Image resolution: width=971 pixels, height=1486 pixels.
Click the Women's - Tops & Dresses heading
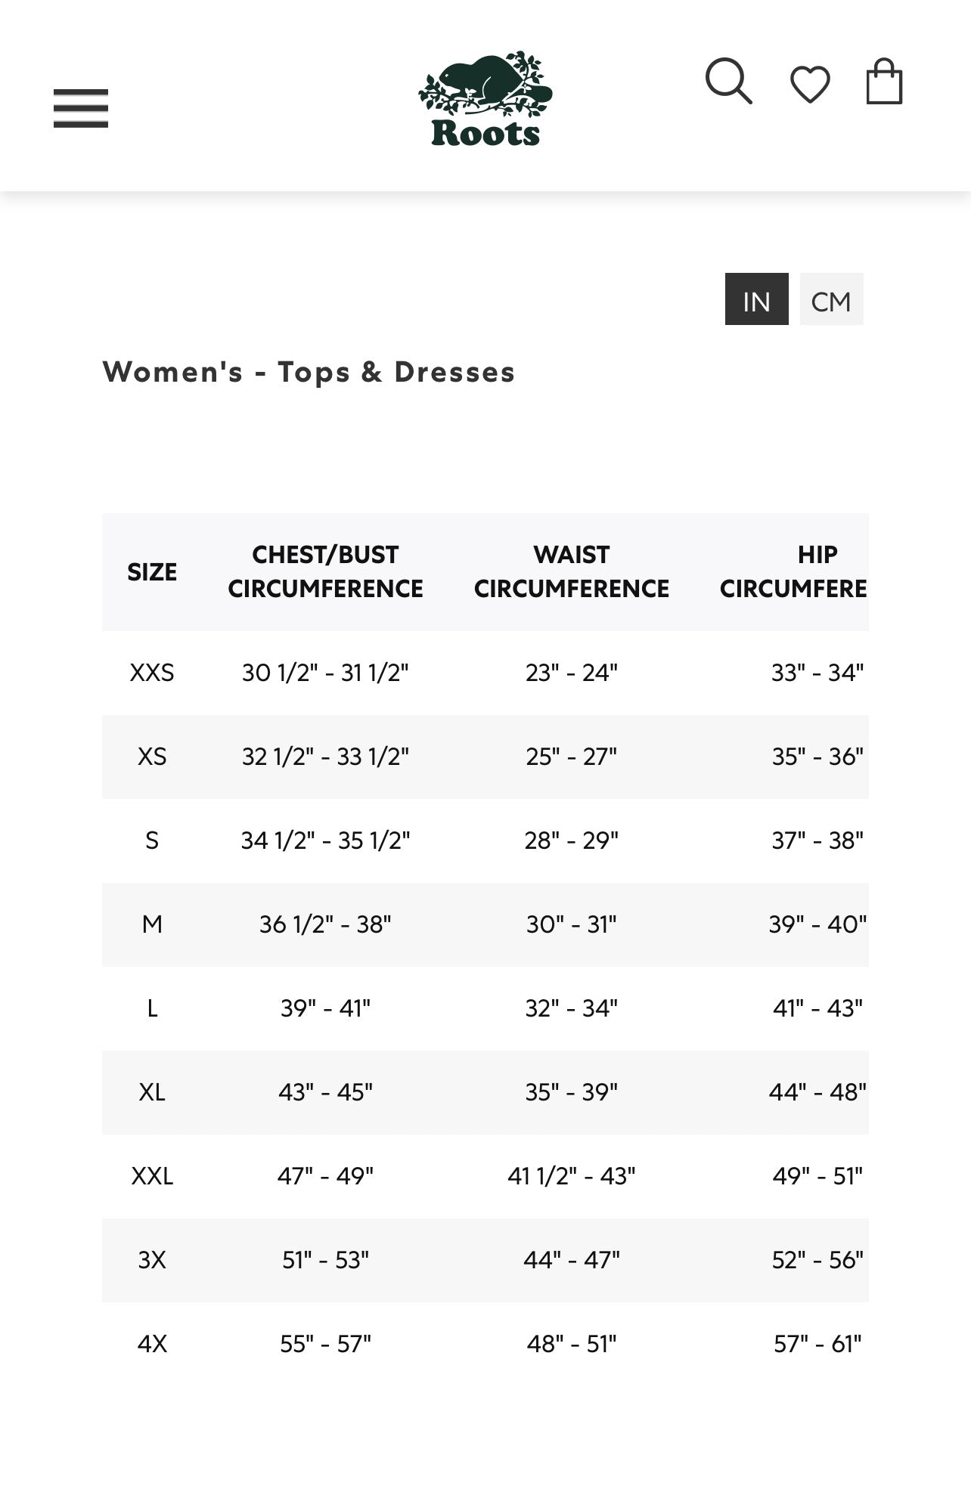click(x=309, y=372)
